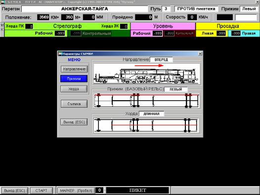Click Уровень Рабочий value -999
The width and height of the screenshot is (260, 195).
pyautogui.click(x=158, y=33)
